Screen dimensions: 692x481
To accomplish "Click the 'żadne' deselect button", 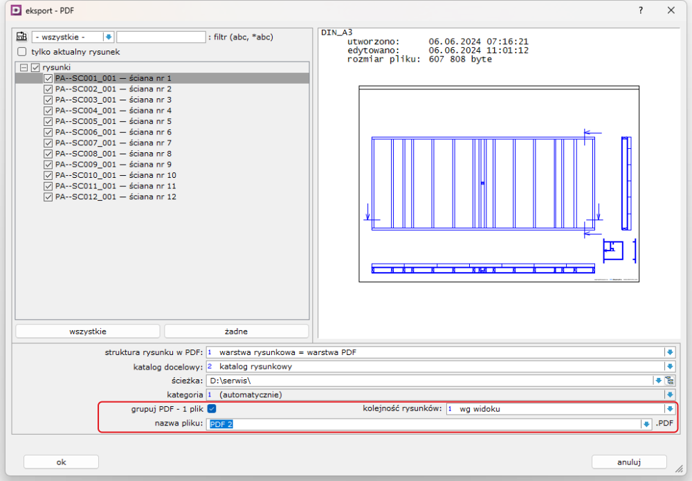I will 236,332.
